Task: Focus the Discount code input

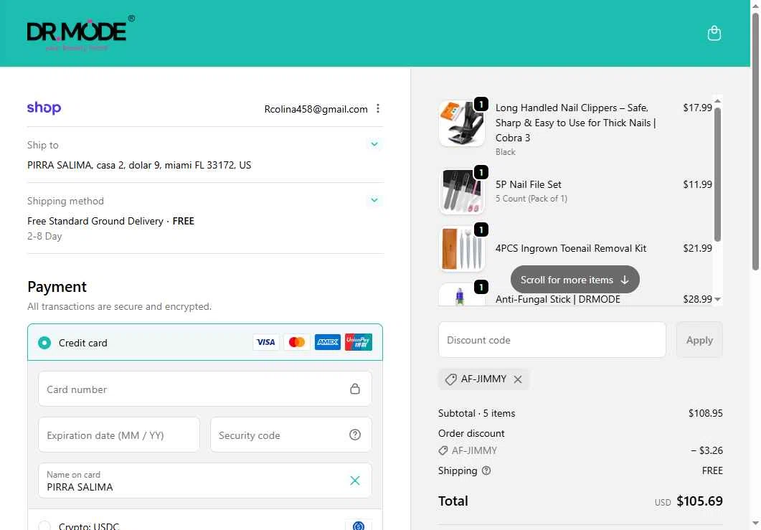Action: (x=552, y=340)
